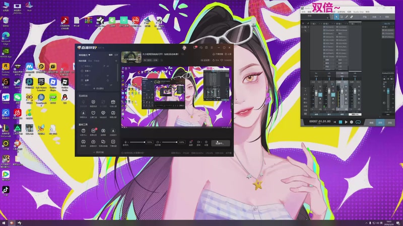The image size is (403, 226).
Task: Open the Epic Games Launcher desktop icon
Action: point(41,84)
